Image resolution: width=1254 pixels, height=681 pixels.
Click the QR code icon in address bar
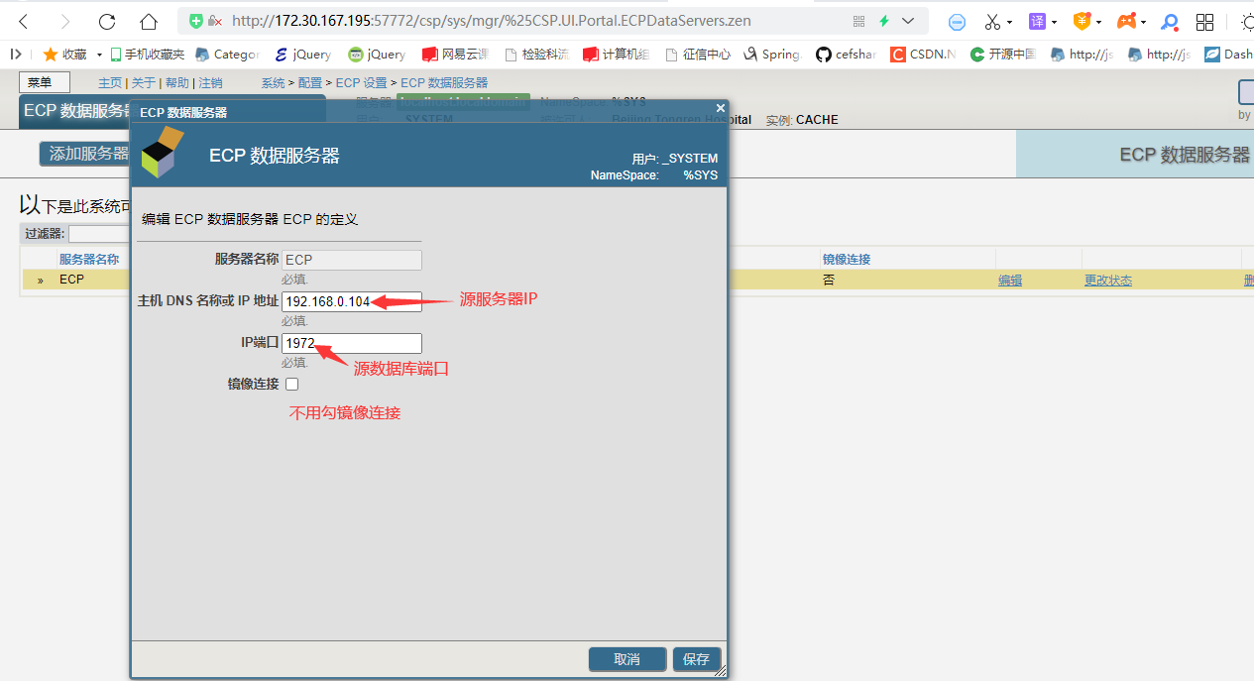pyautogui.click(x=858, y=21)
